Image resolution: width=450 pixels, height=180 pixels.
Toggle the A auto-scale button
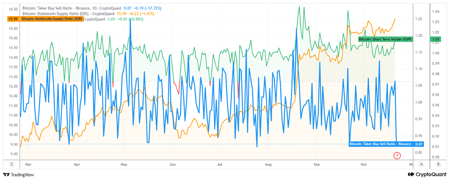click(421, 165)
